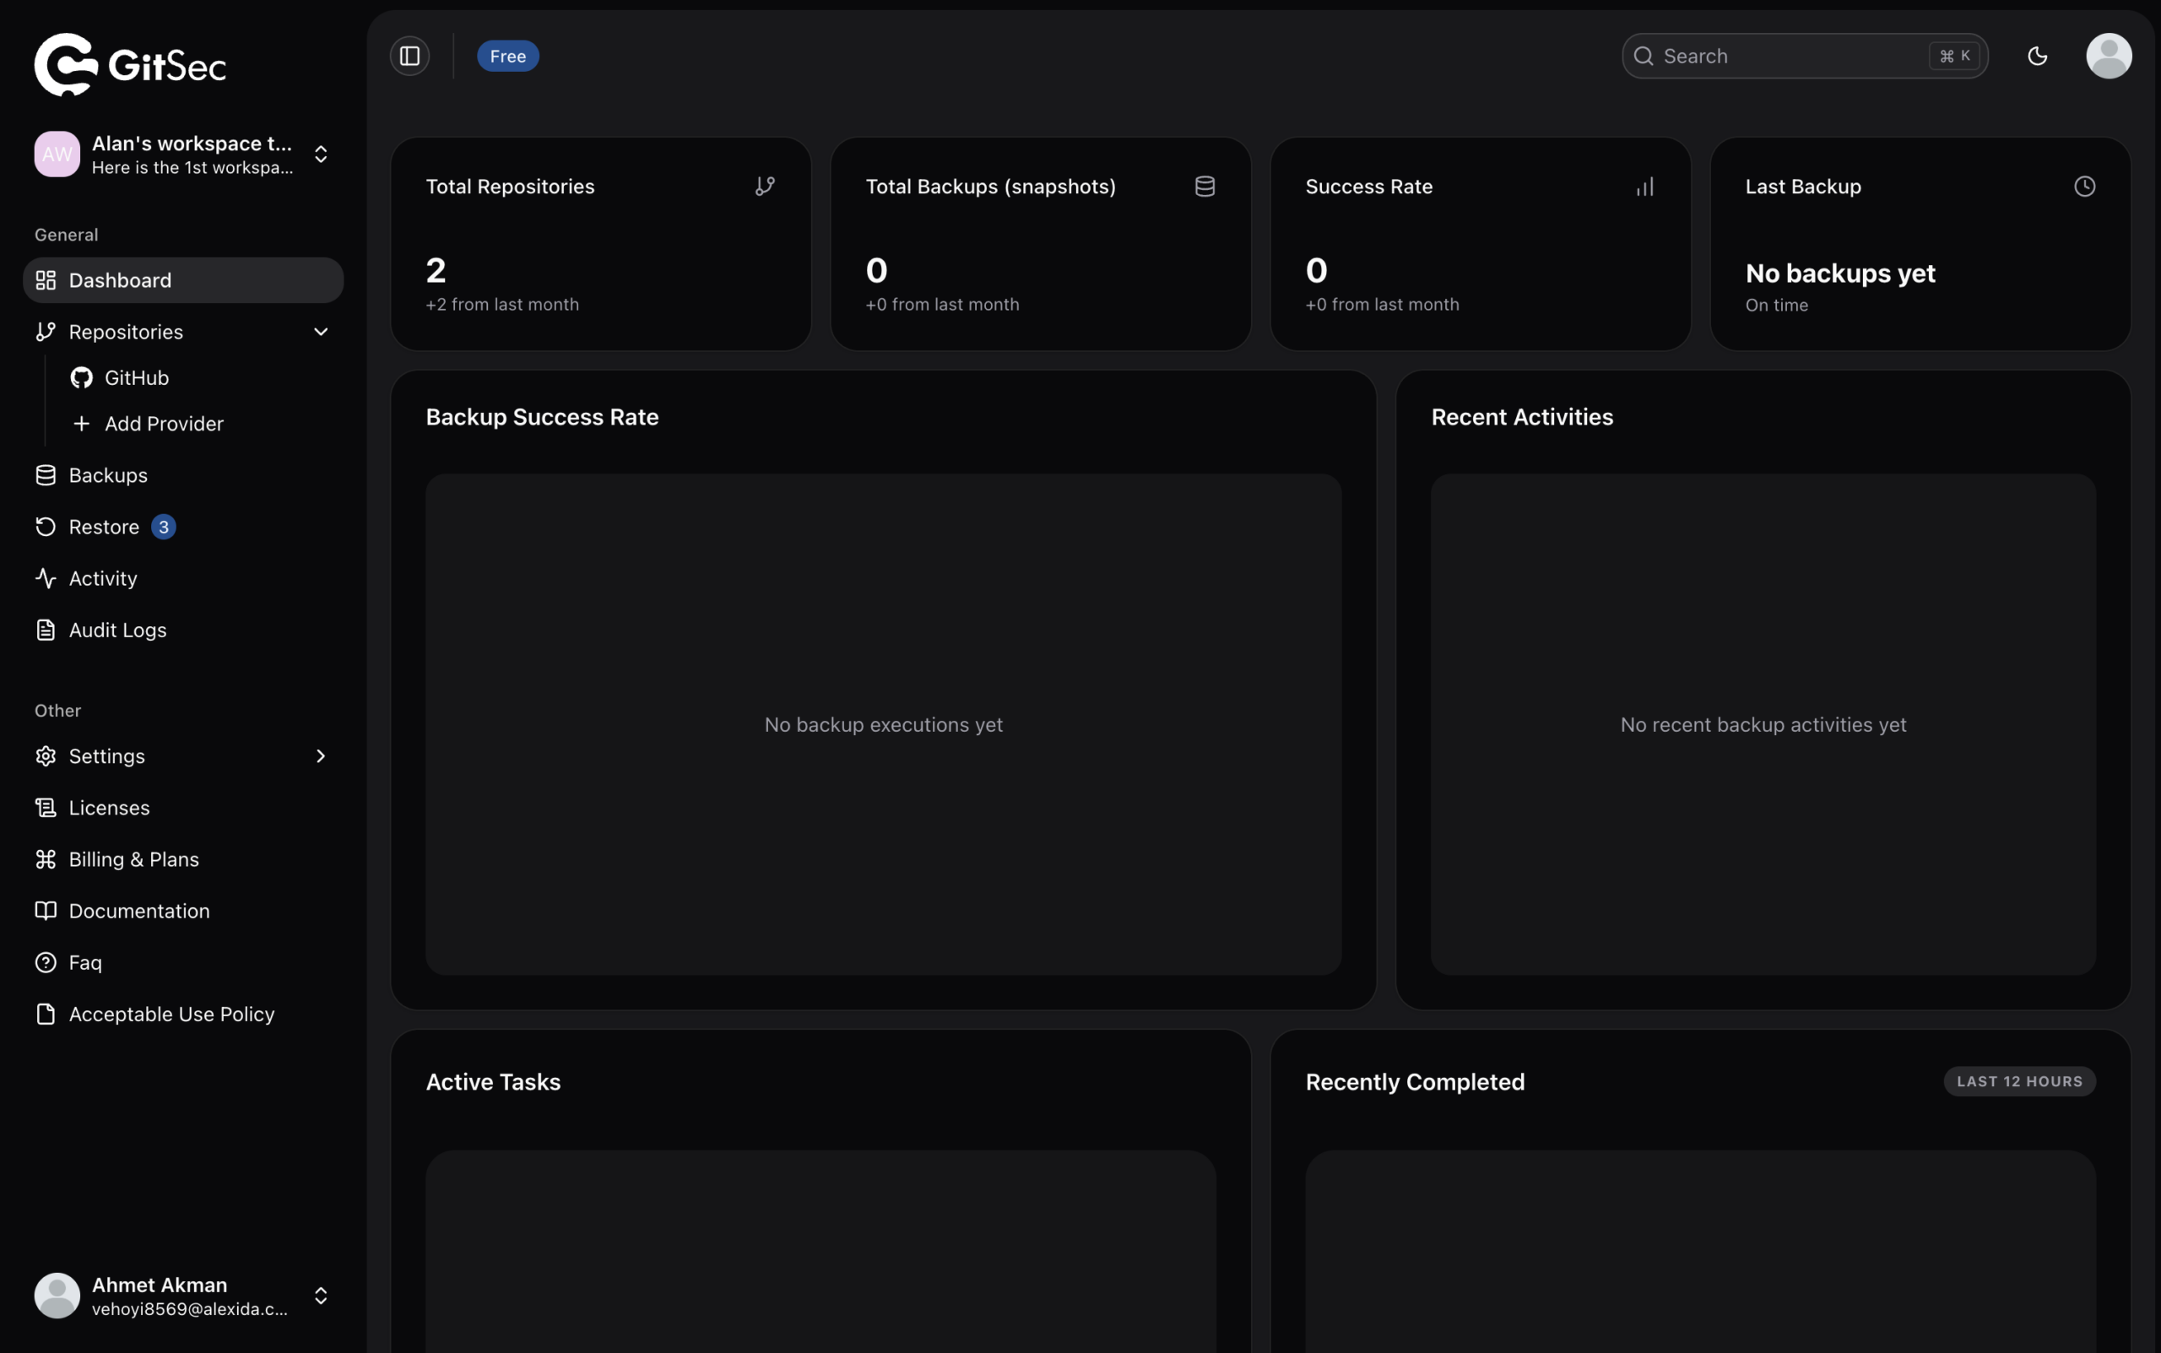Click the top-right profile avatar

2108,57
